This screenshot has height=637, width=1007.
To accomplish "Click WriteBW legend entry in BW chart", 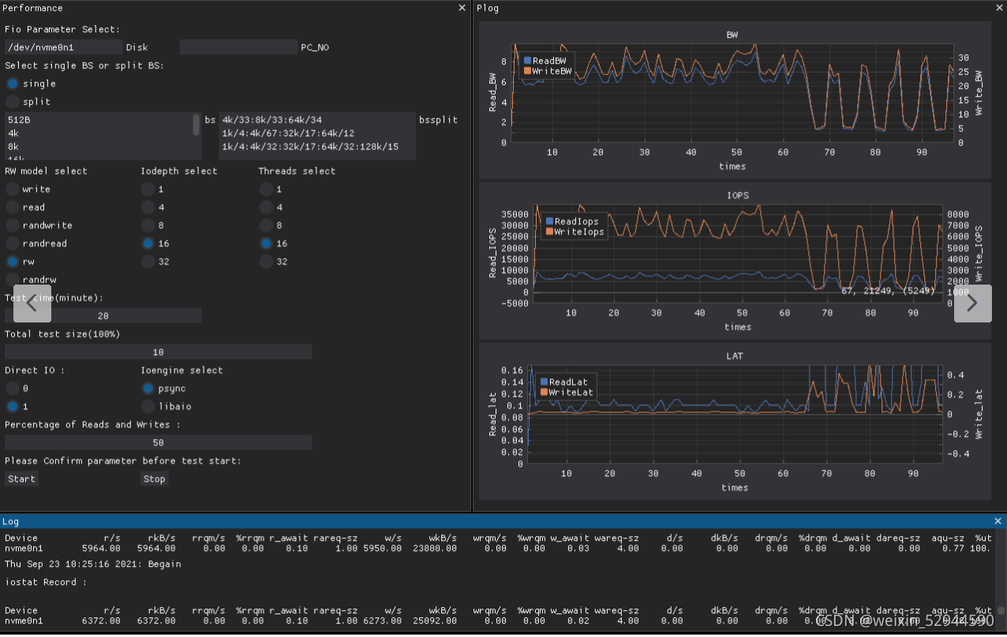I will click(548, 71).
